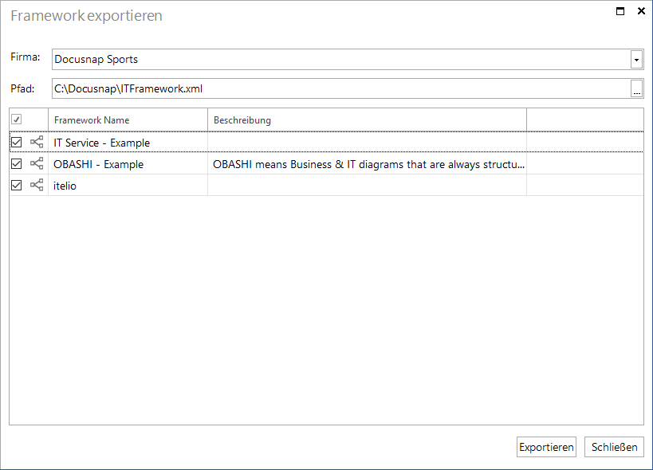The height and width of the screenshot is (470, 653).
Task: Click the Schließen button
Action: pos(614,447)
